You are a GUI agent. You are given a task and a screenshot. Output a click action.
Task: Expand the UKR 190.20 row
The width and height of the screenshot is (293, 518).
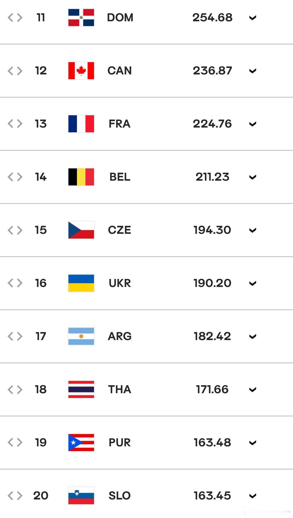(253, 283)
